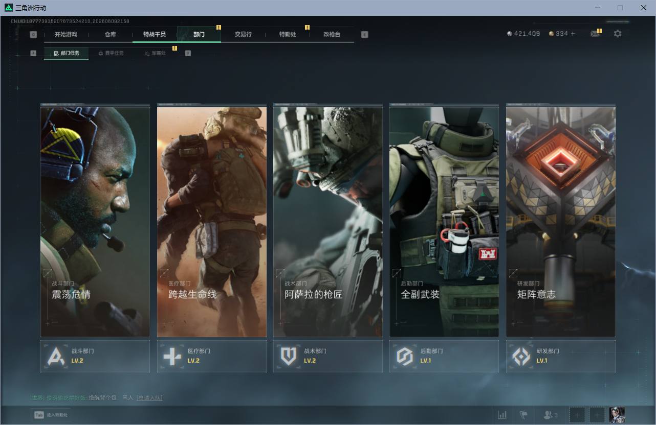
Task: Add premium currency with the plus next to 334
Action: [573, 34]
